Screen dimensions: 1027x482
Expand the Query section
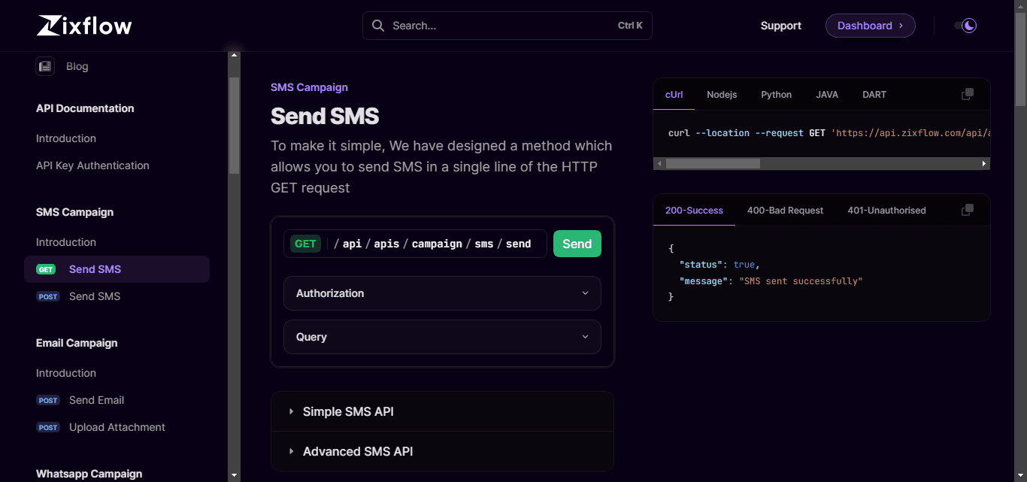pos(441,337)
